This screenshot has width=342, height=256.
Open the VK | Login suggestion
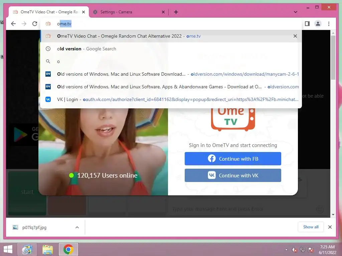coord(171,99)
